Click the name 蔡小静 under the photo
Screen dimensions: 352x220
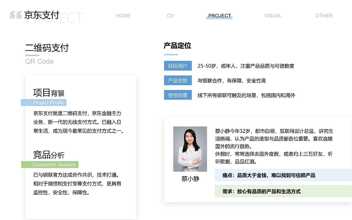(190, 179)
